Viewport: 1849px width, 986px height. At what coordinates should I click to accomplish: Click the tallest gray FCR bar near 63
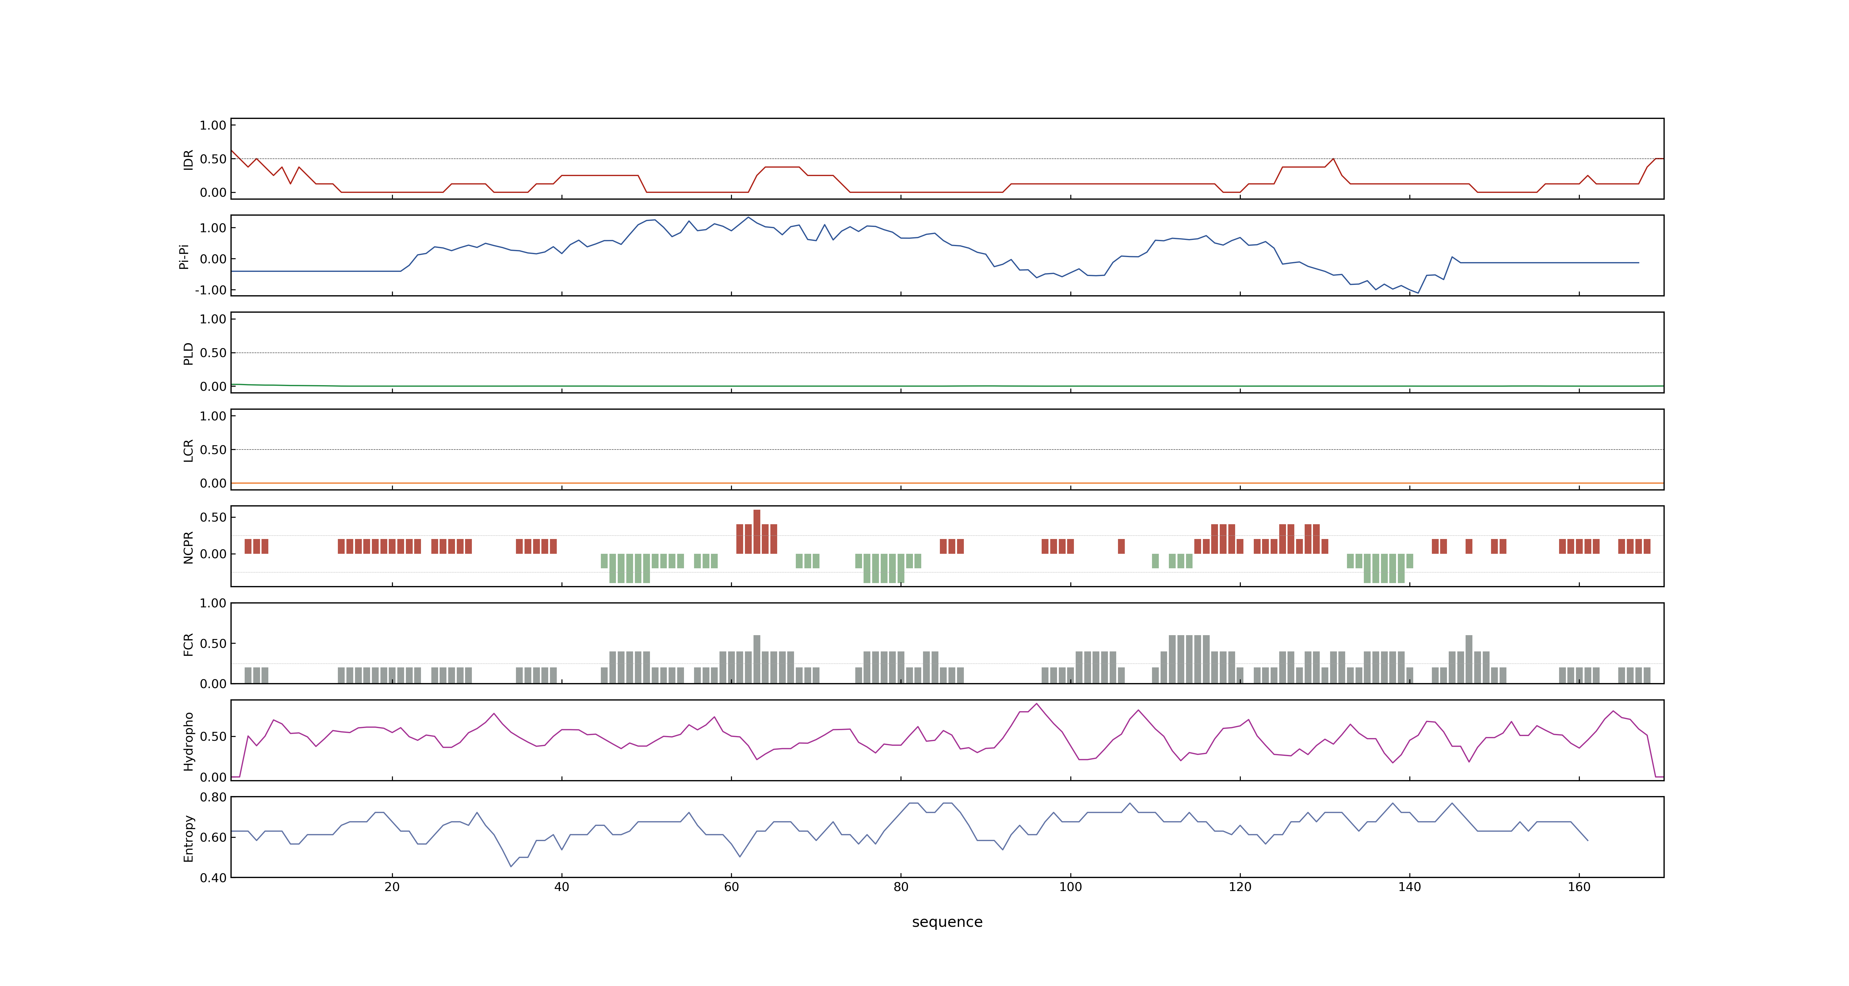tap(756, 659)
